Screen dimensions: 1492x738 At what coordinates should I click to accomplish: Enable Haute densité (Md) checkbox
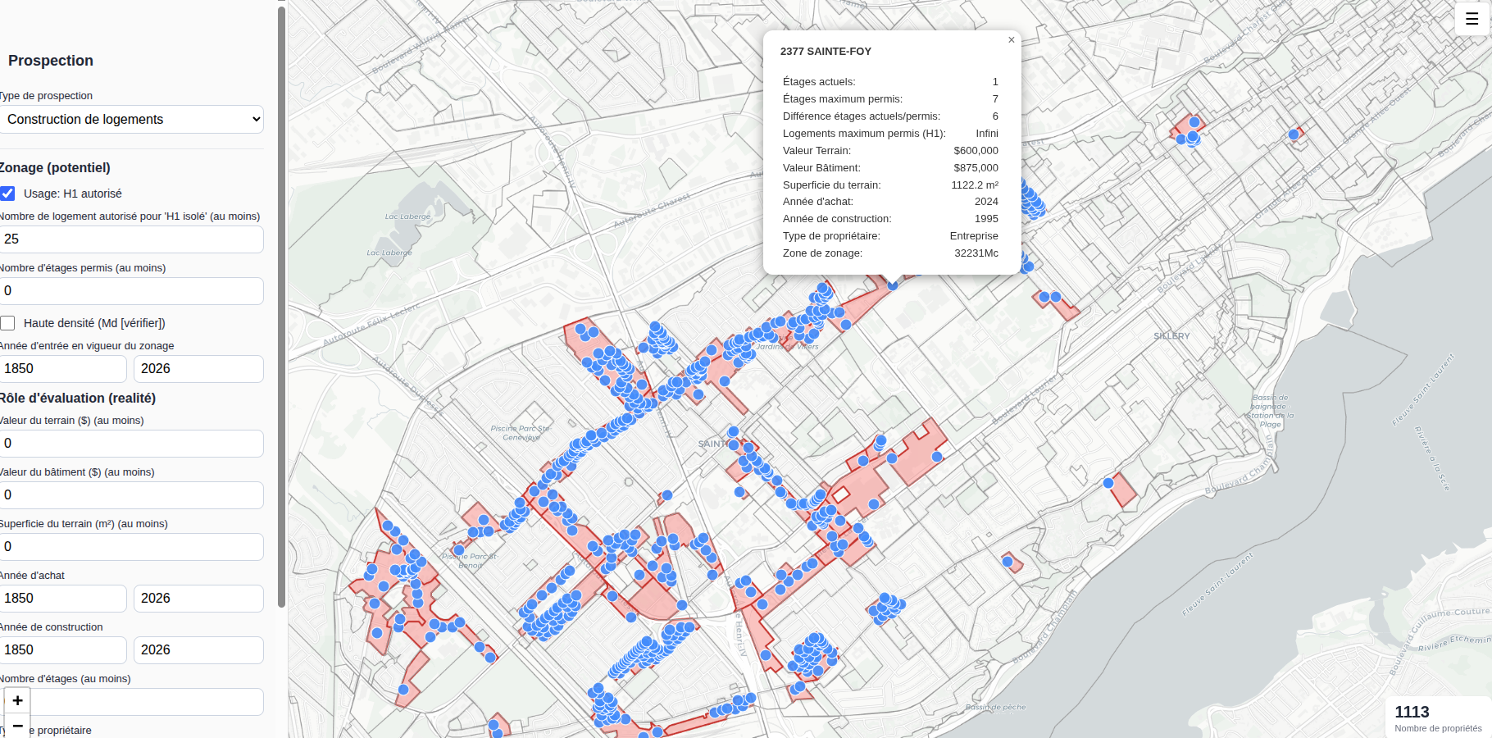[x=7, y=323]
